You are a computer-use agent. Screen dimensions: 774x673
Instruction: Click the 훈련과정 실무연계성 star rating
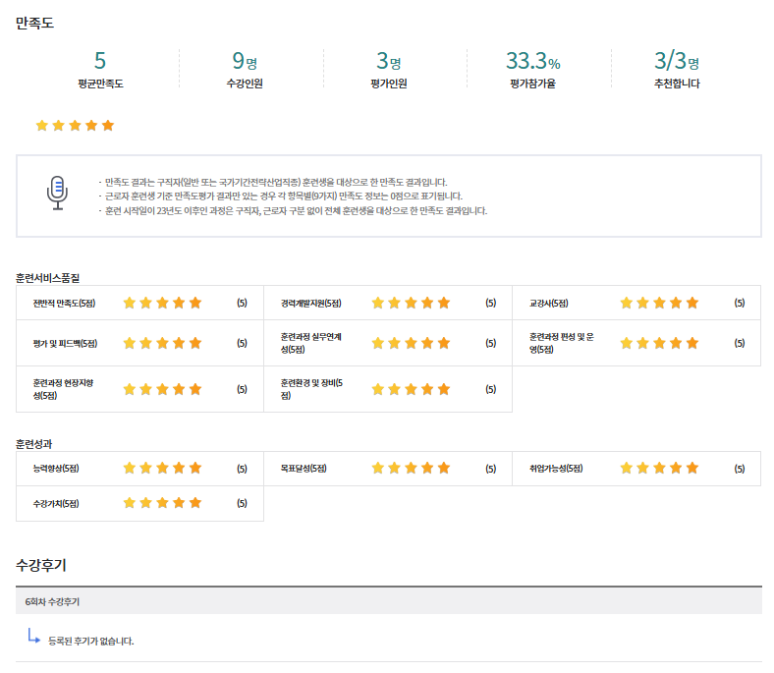point(411,343)
